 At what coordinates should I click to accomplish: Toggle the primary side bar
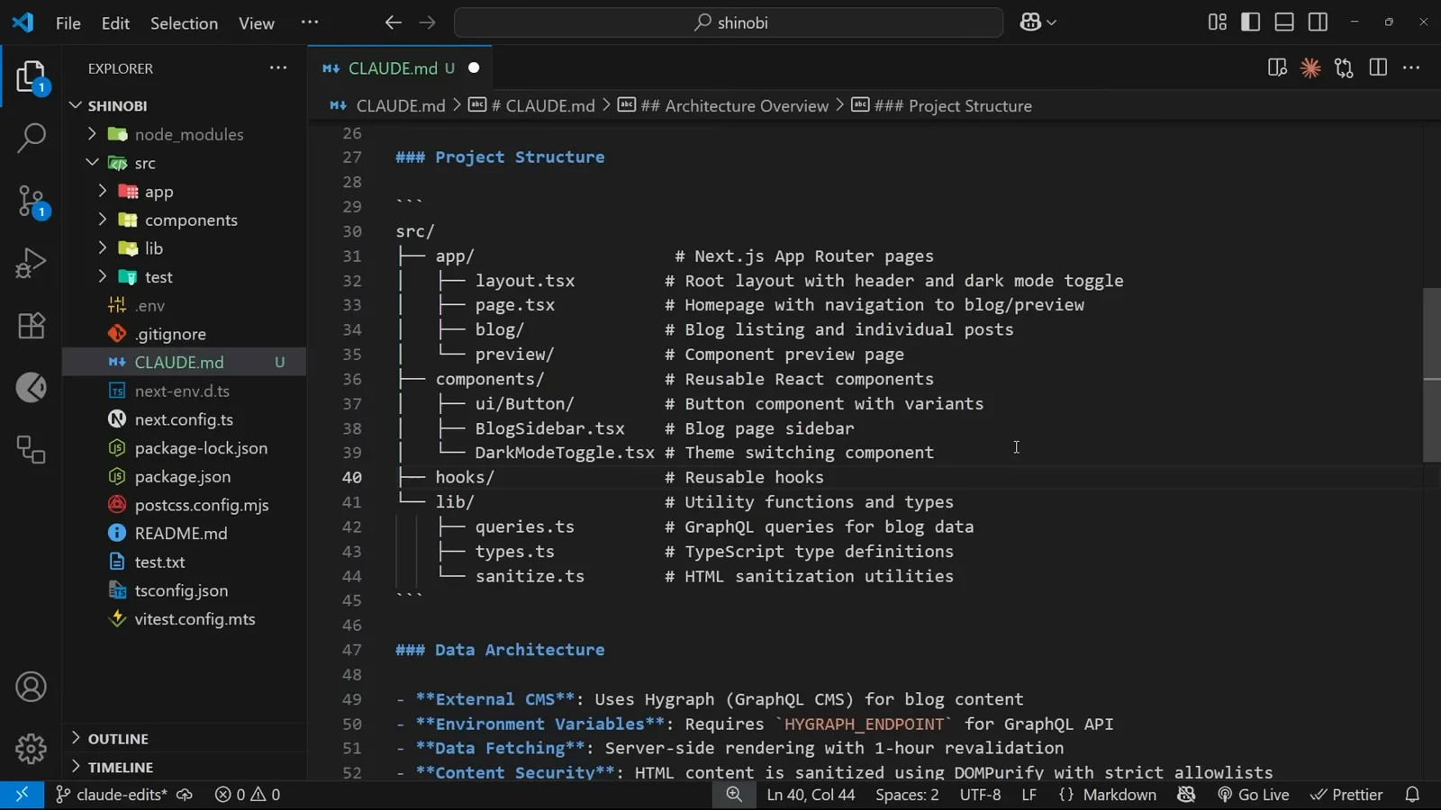click(1250, 22)
